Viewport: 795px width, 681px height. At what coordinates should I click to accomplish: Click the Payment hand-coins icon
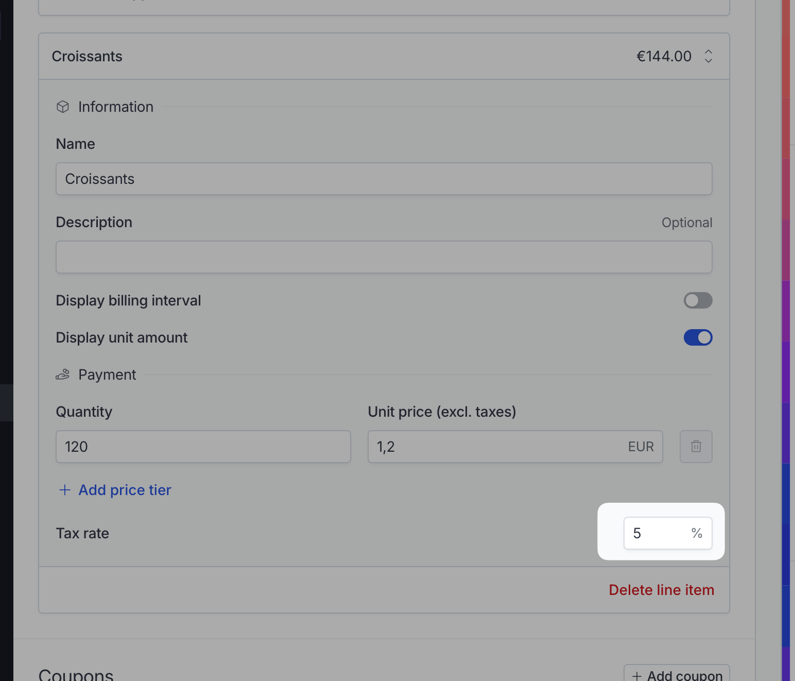tap(63, 374)
